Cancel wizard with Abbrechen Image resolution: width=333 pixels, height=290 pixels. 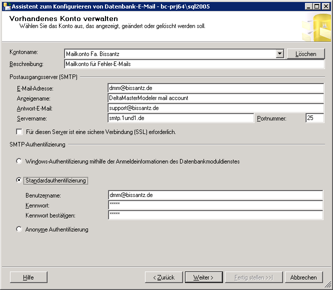[x=303, y=277]
